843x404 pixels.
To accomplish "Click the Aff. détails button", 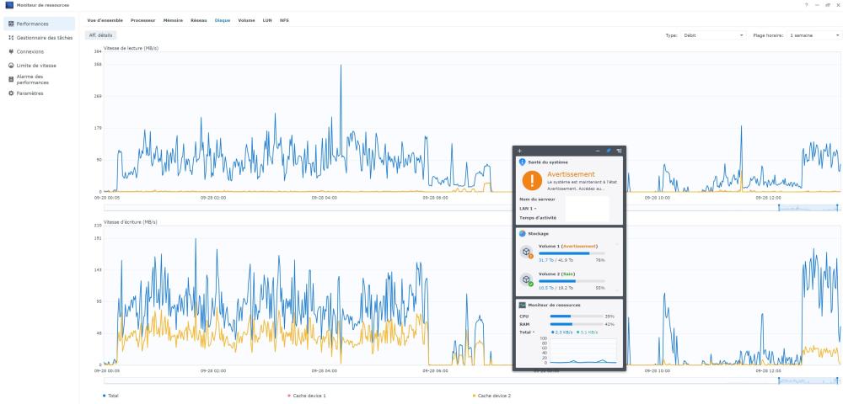I will click(101, 35).
